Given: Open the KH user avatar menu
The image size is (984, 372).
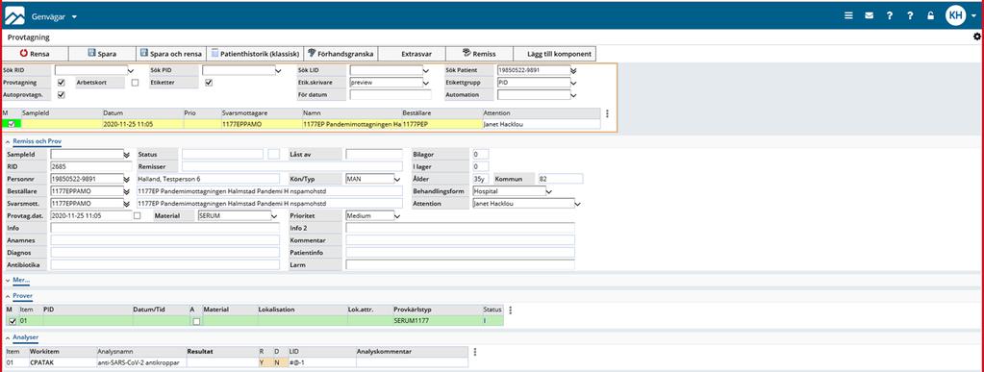Looking at the screenshot, I should click(x=956, y=15).
